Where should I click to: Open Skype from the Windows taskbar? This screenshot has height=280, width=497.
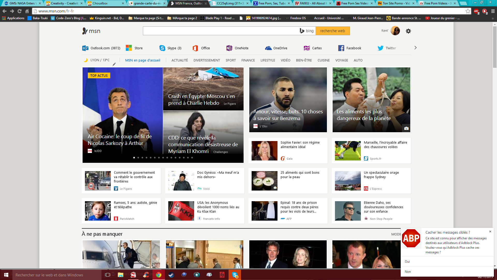(x=235, y=275)
